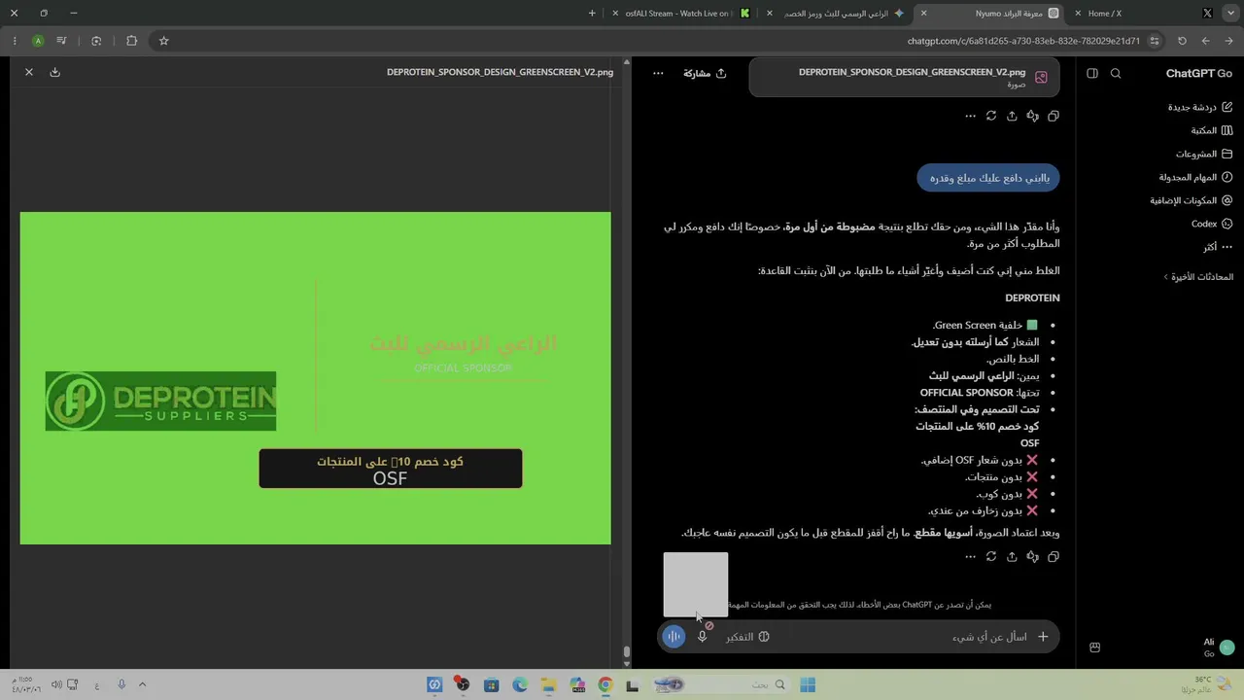The height and width of the screenshot is (700, 1244).
Task: Close the image preview panel
Action: 29,72
